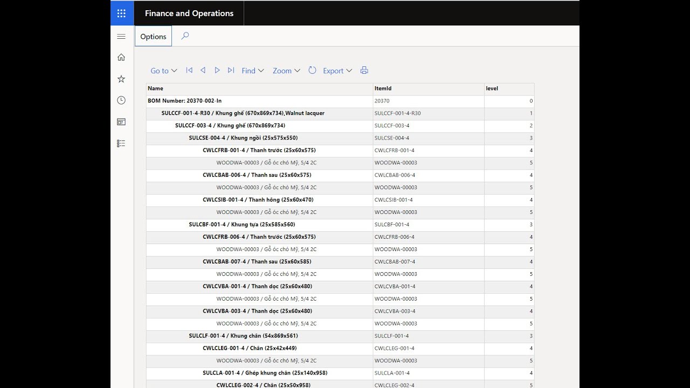Go to previous report page
Viewport: 690px width, 388px height.
203,70
